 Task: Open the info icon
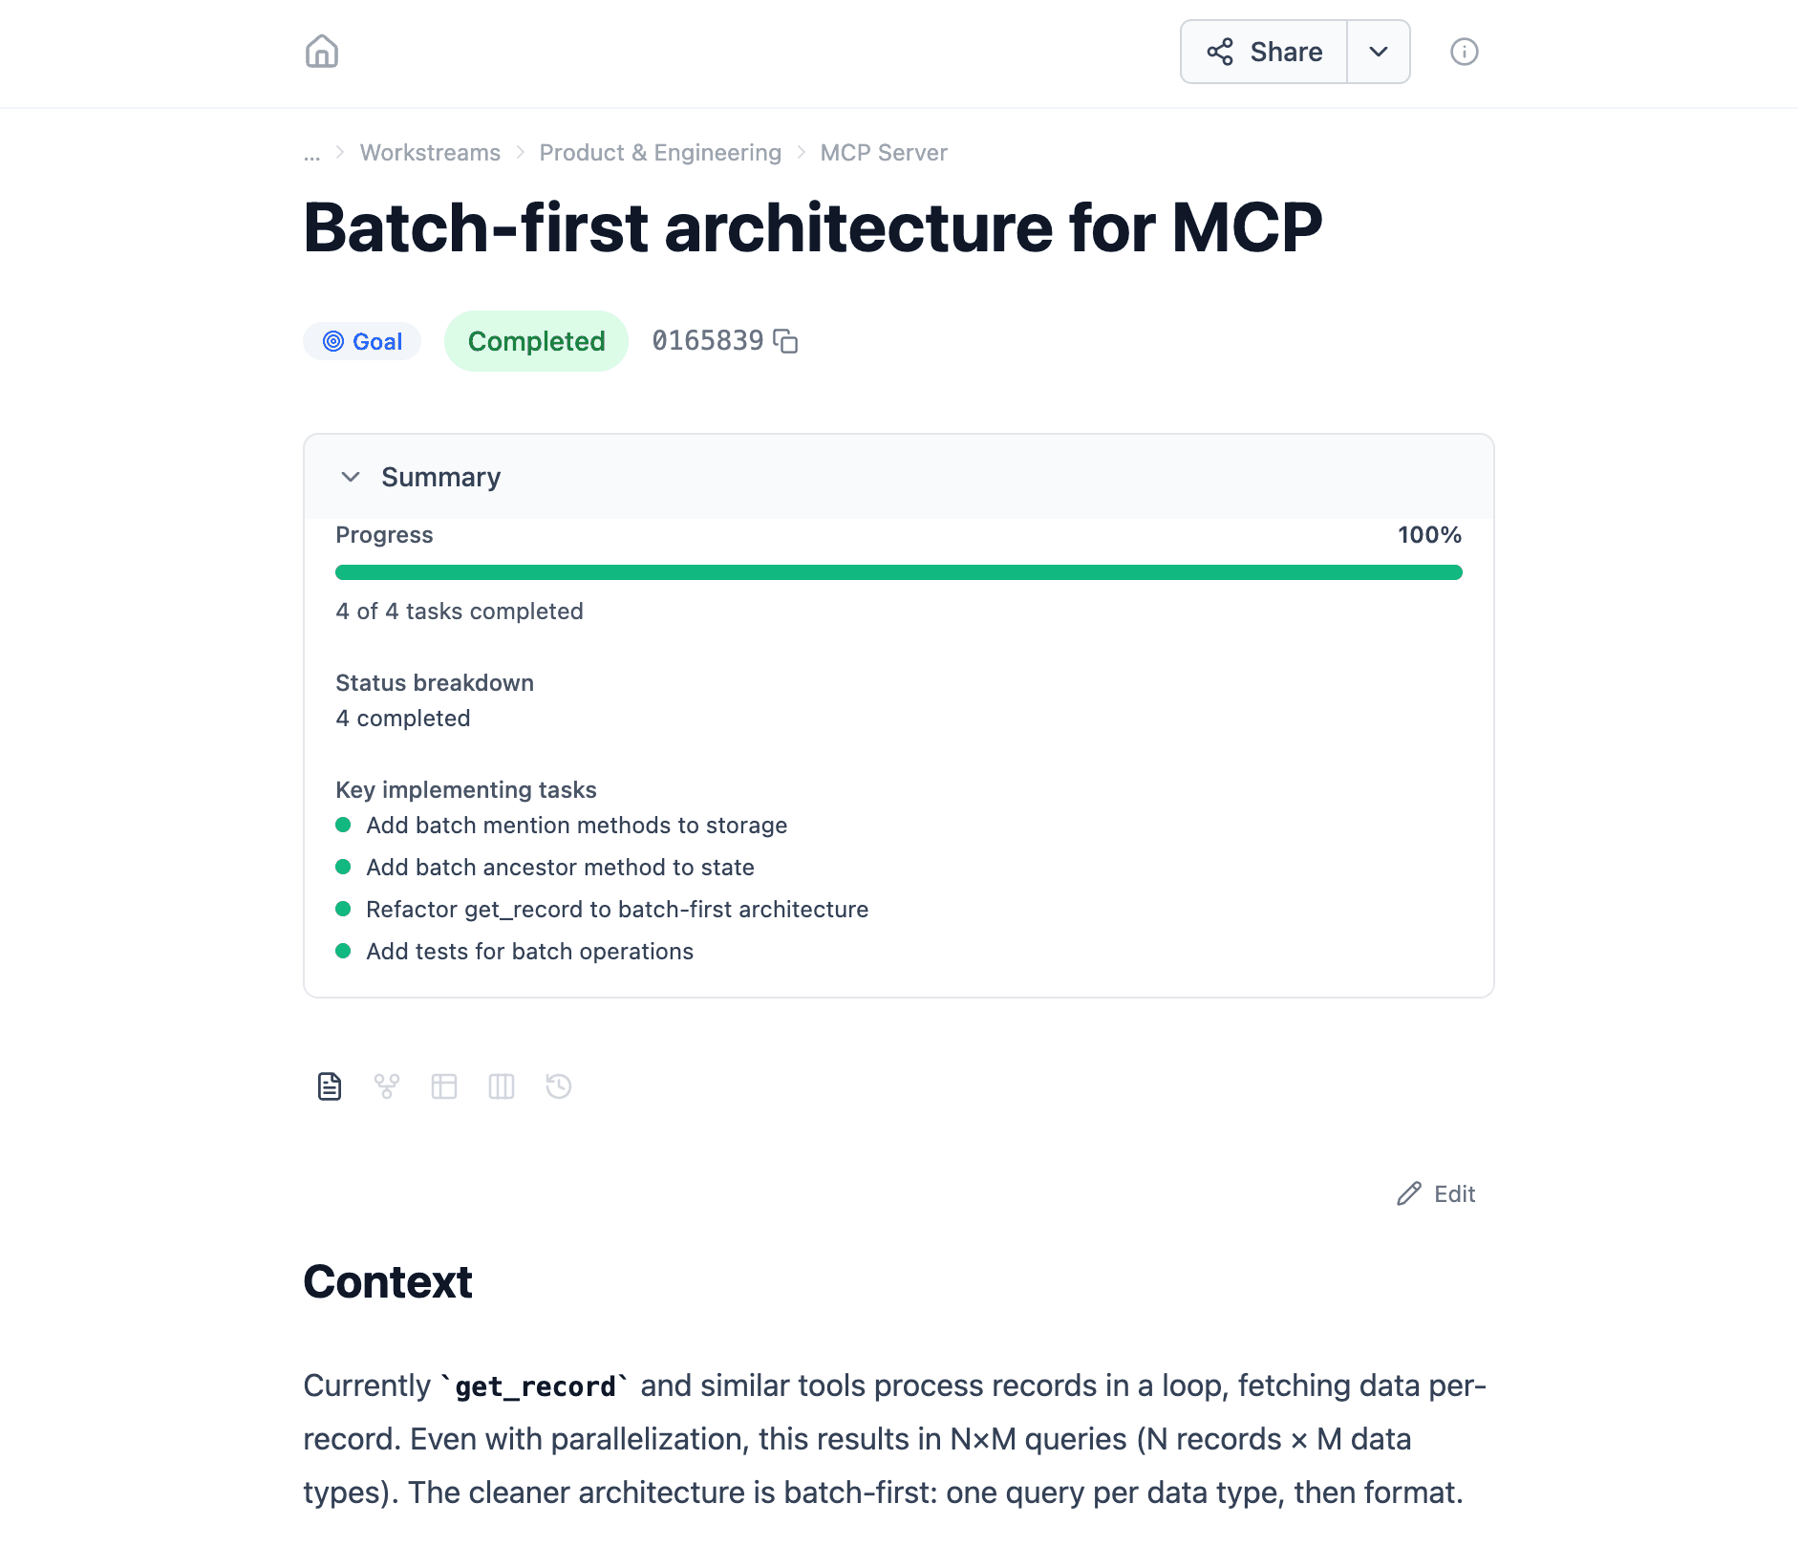tap(1464, 52)
